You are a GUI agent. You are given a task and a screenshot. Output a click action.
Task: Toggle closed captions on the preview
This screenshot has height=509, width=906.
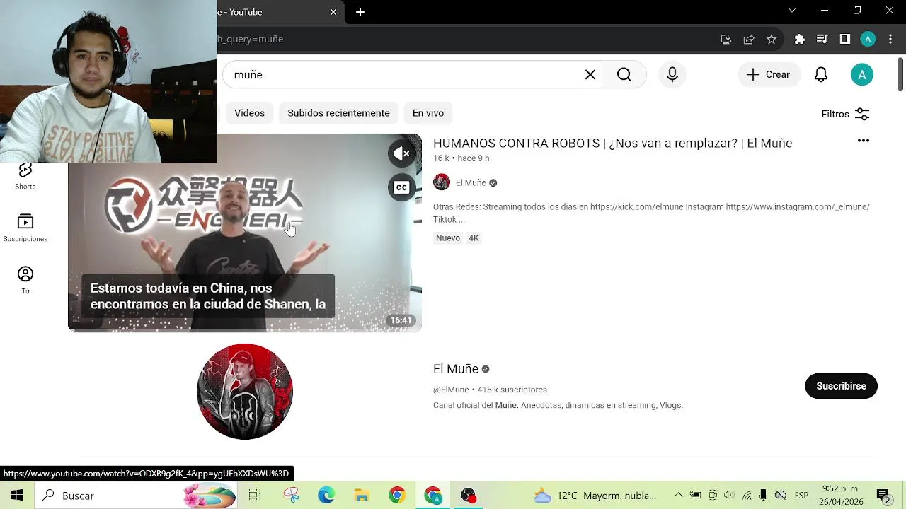[x=401, y=187]
